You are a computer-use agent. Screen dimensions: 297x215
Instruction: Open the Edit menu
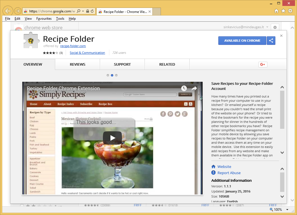tap(17, 19)
